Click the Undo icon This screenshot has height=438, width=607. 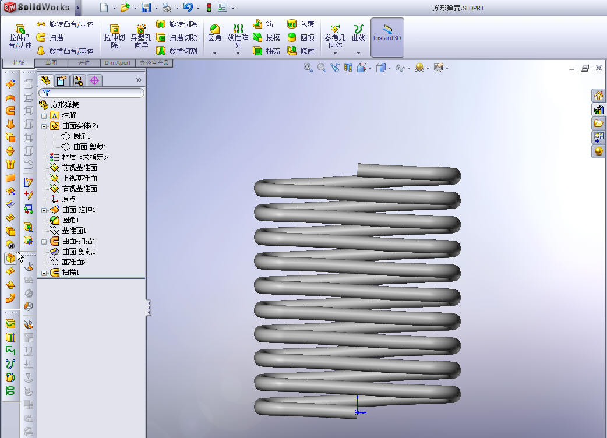point(188,8)
